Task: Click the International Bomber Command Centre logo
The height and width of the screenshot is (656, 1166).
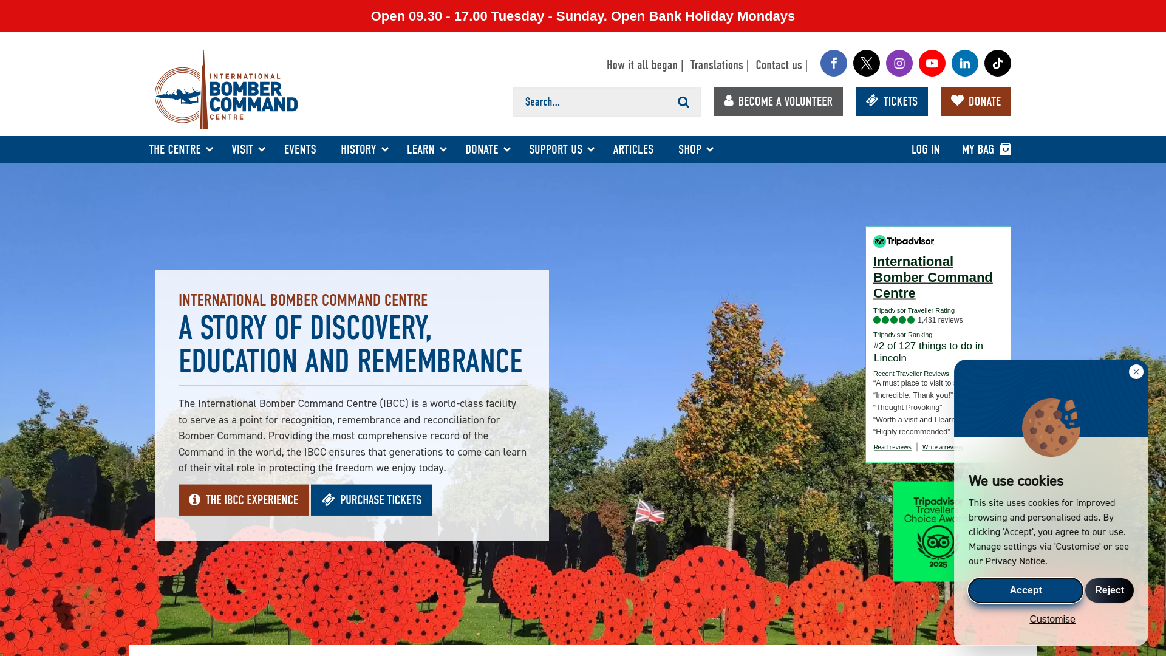Action: (x=226, y=89)
